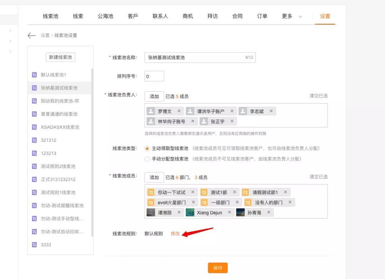Remove the 没有人的部门 department tag
The width and height of the screenshot is (385, 279).
[289, 202]
